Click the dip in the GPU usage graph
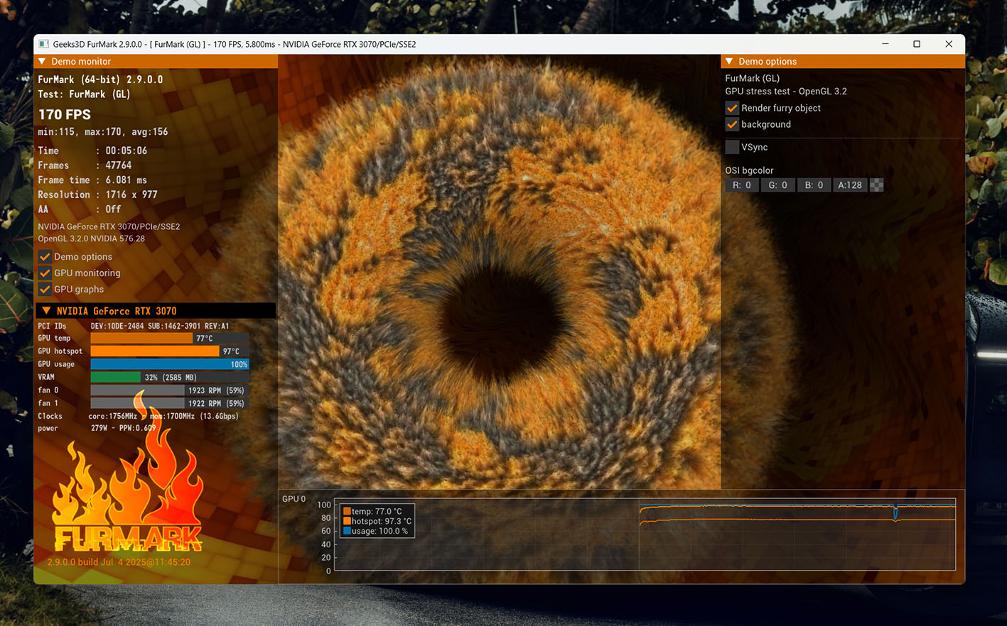This screenshot has height=626, width=1007. tap(895, 512)
